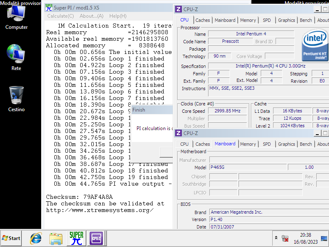The height and width of the screenshot is (247, 329).
Task: Open Internet Explorer from the taskbar
Action: pos(35,238)
